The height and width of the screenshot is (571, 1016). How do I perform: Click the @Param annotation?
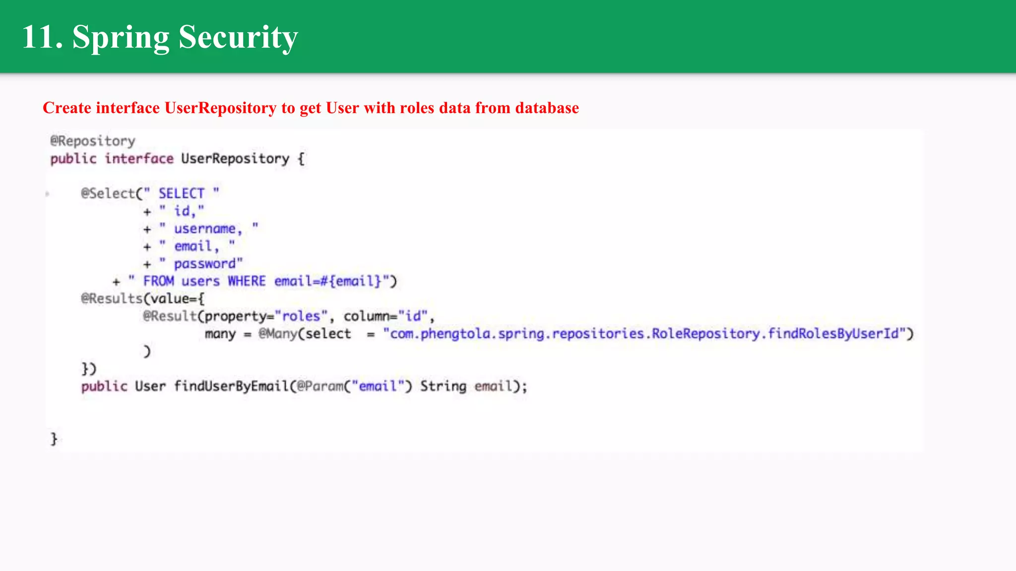pos(320,386)
